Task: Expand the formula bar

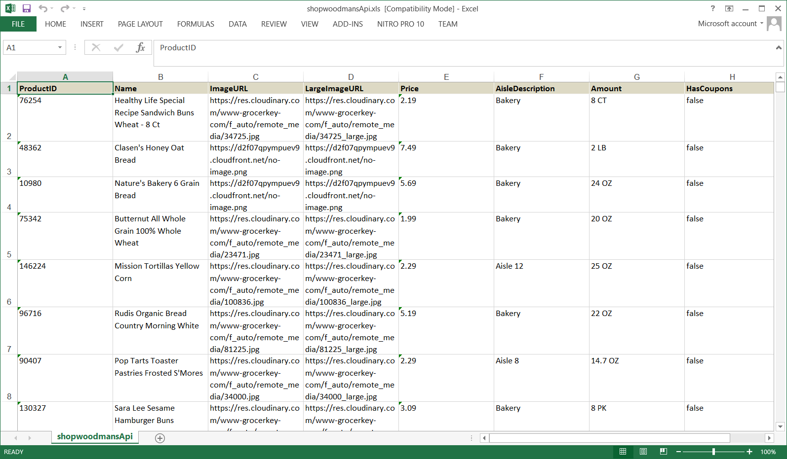Action: 779,47
